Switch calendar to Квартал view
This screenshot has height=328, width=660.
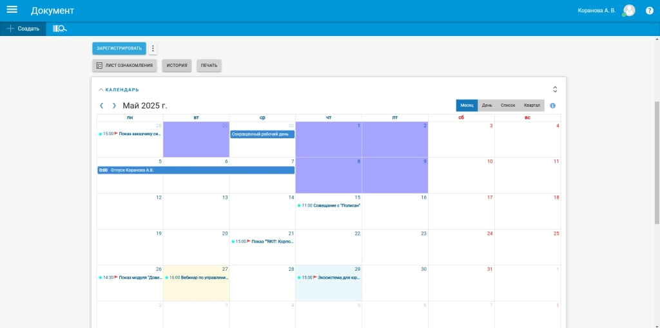tap(532, 105)
